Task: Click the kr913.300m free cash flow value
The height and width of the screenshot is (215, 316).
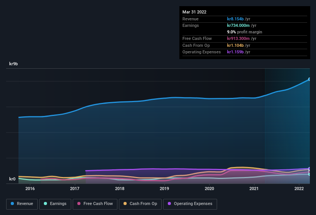Action: click(x=241, y=38)
